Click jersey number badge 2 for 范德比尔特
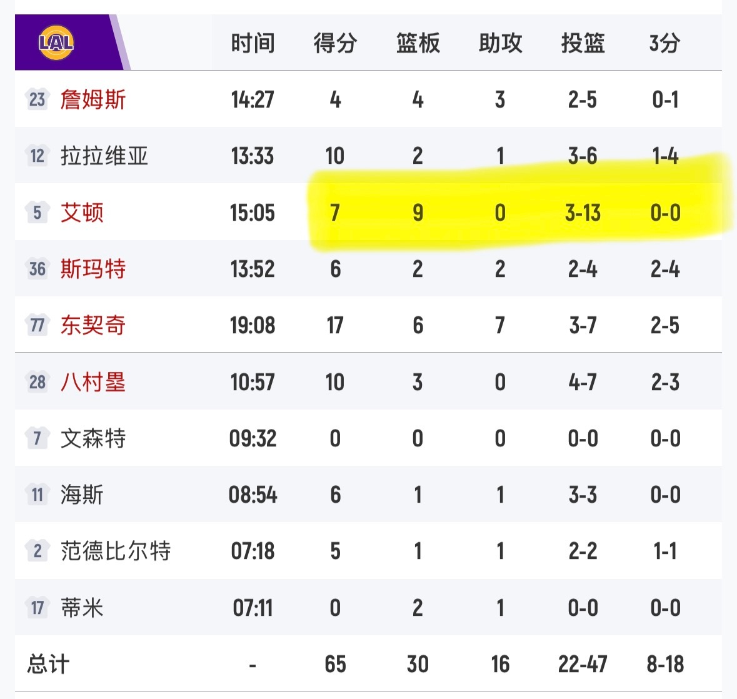Screen dimensions: 737x699 click(x=36, y=551)
